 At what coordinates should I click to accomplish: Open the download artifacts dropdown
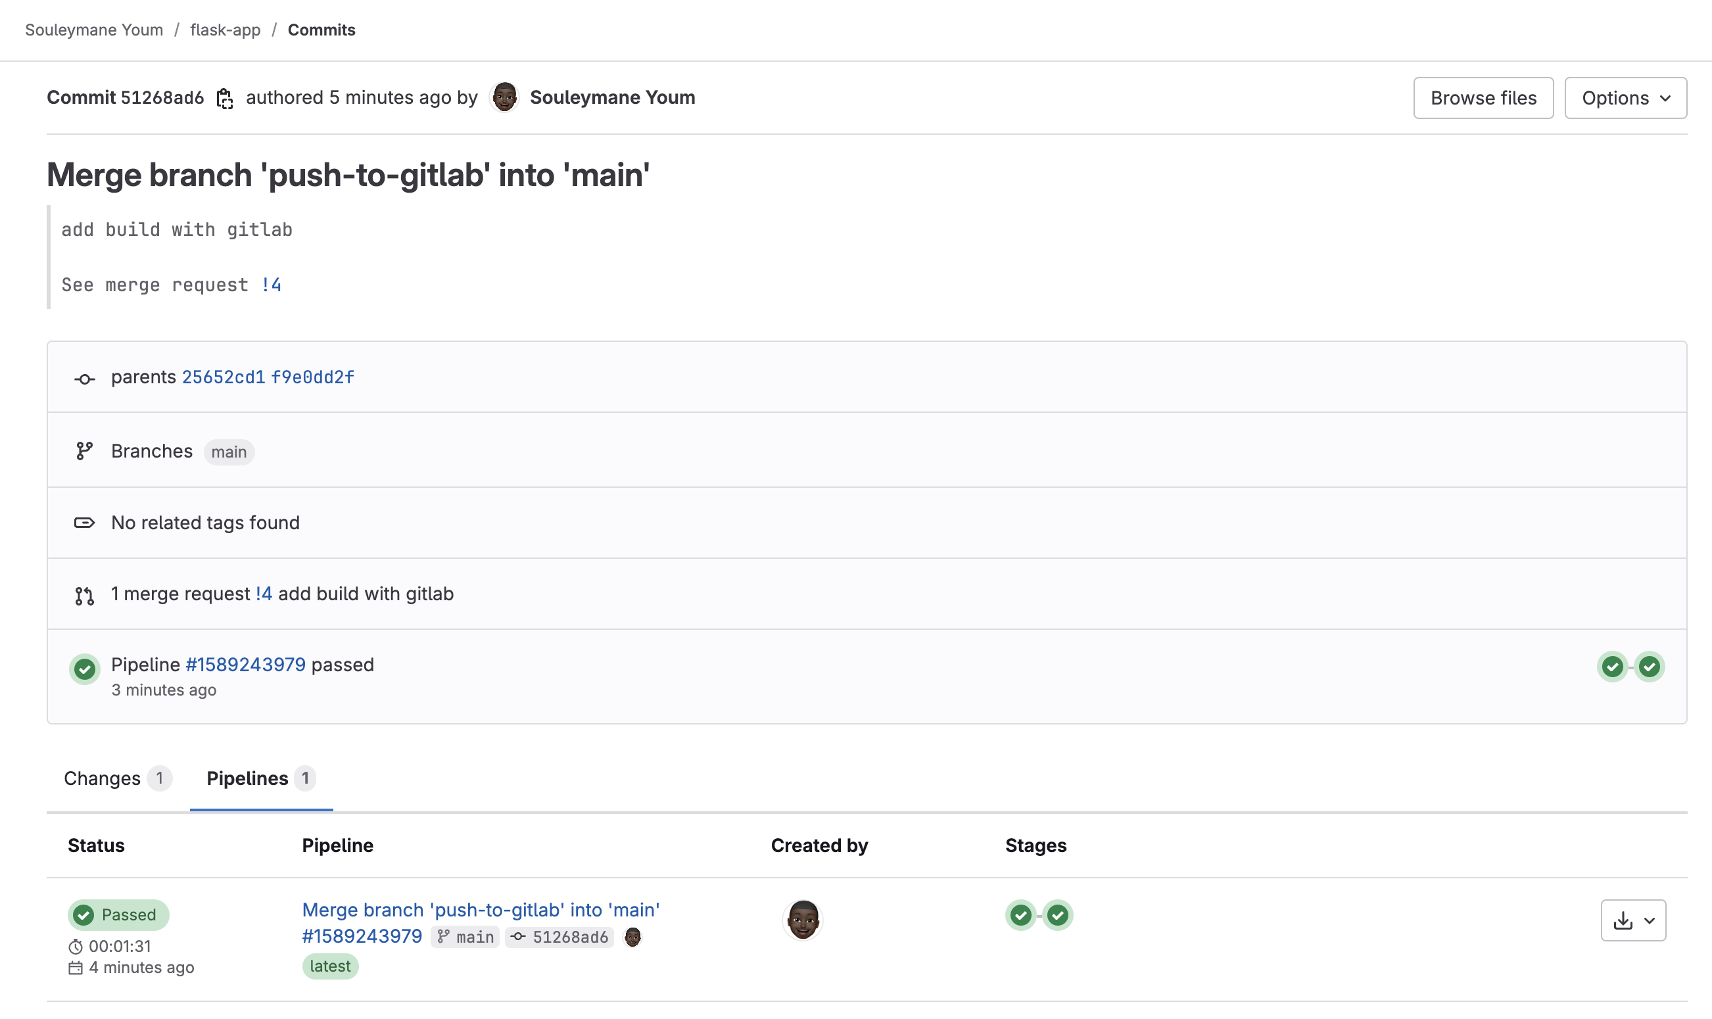point(1632,921)
